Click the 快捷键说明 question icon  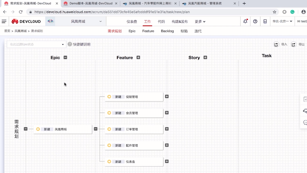click(x=70, y=44)
